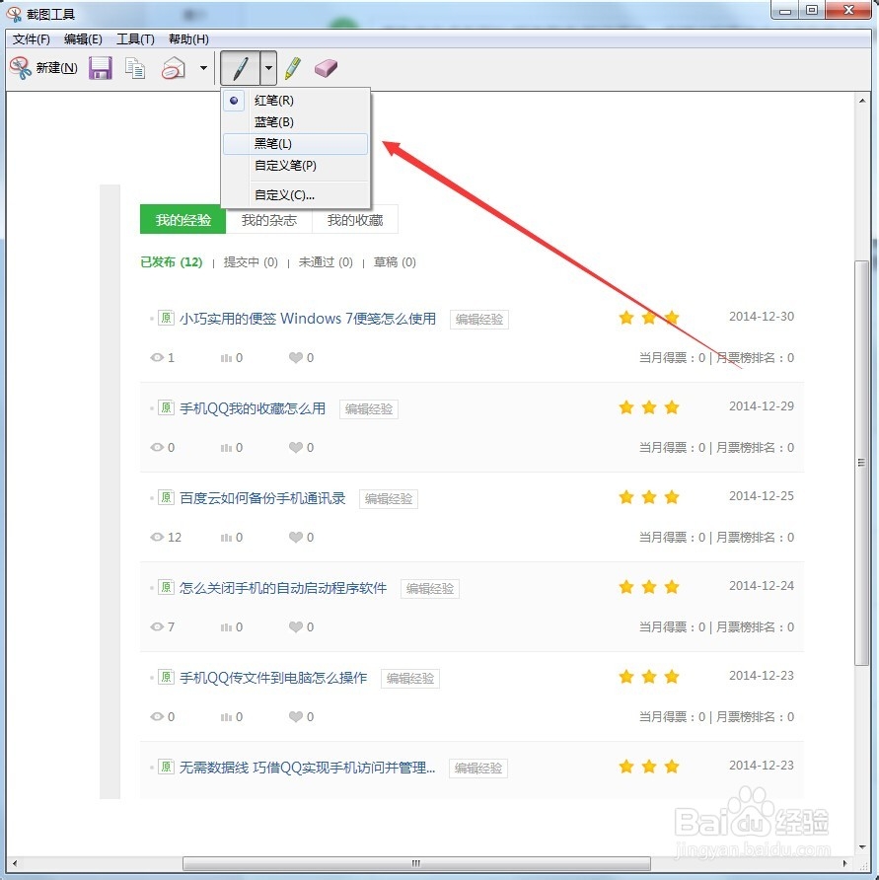This screenshot has height=880, width=879.
Task: Click date 2014-12-24 text
Action: click(762, 586)
